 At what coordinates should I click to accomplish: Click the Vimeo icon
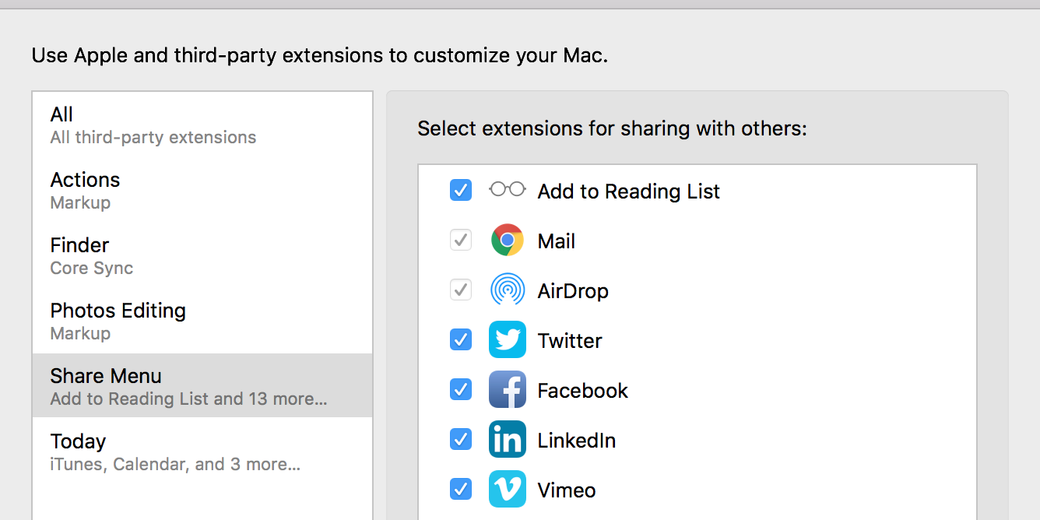pyautogui.click(x=507, y=490)
